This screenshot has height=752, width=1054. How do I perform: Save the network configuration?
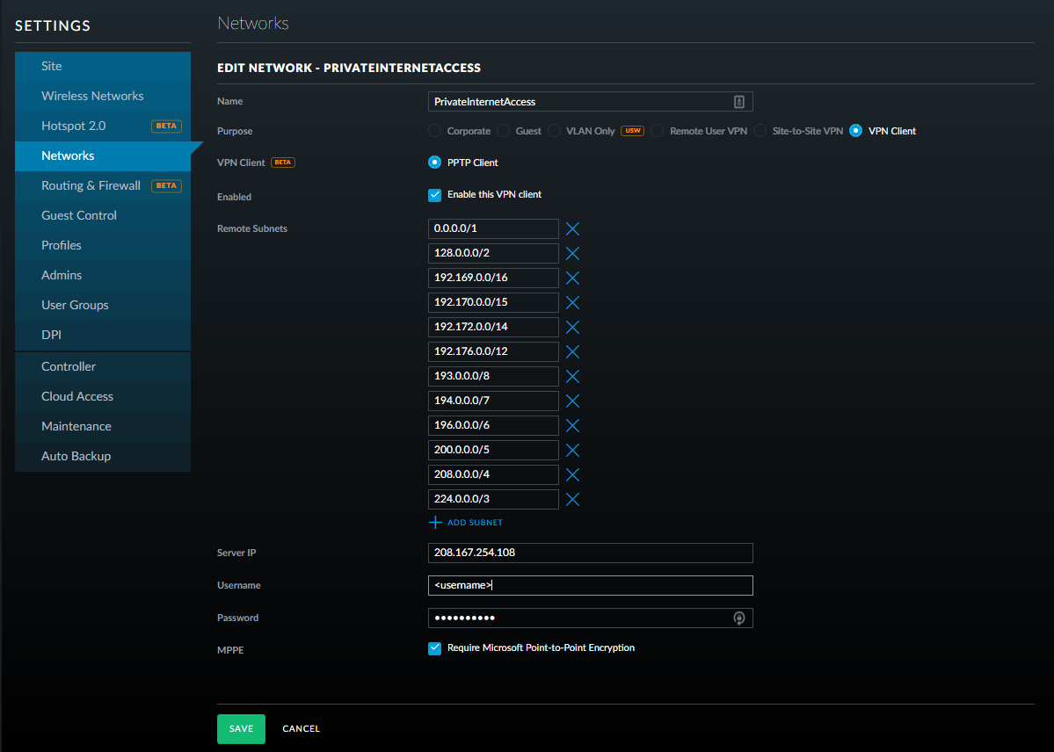click(x=242, y=729)
